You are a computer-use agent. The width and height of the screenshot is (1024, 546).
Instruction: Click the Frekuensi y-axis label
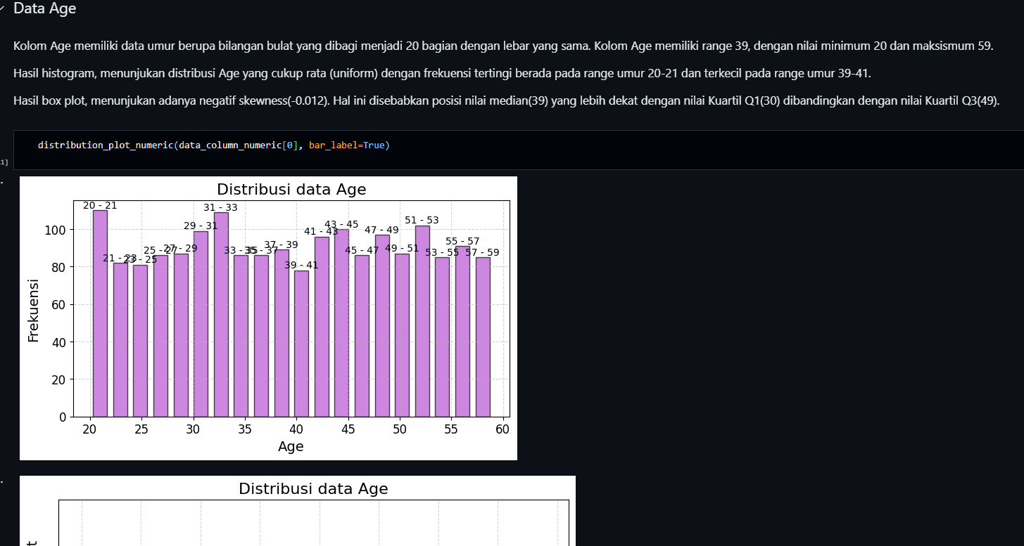[x=33, y=310]
